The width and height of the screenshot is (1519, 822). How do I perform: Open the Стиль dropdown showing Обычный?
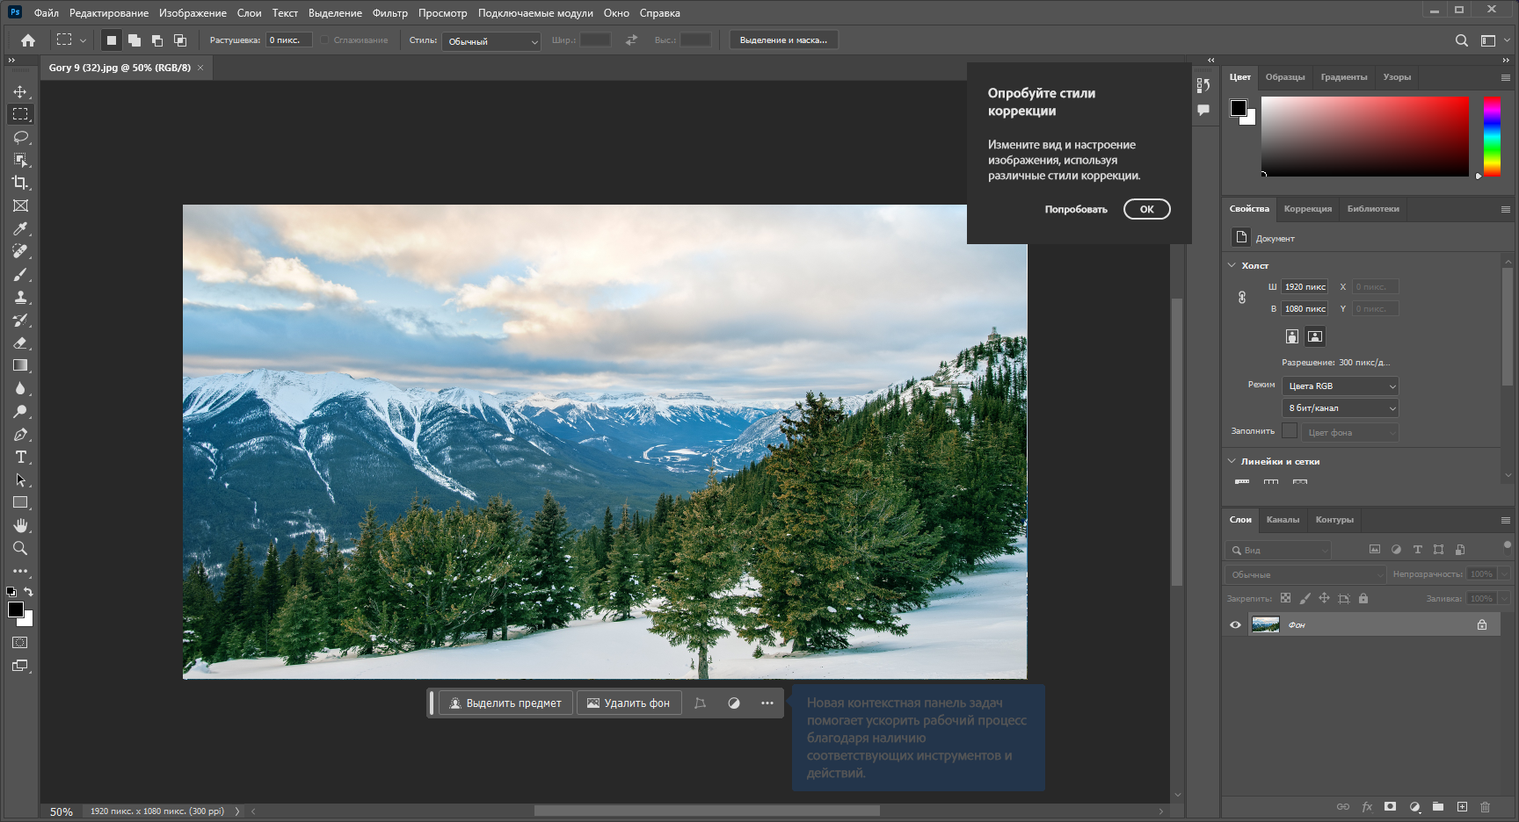click(x=491, y=40)
